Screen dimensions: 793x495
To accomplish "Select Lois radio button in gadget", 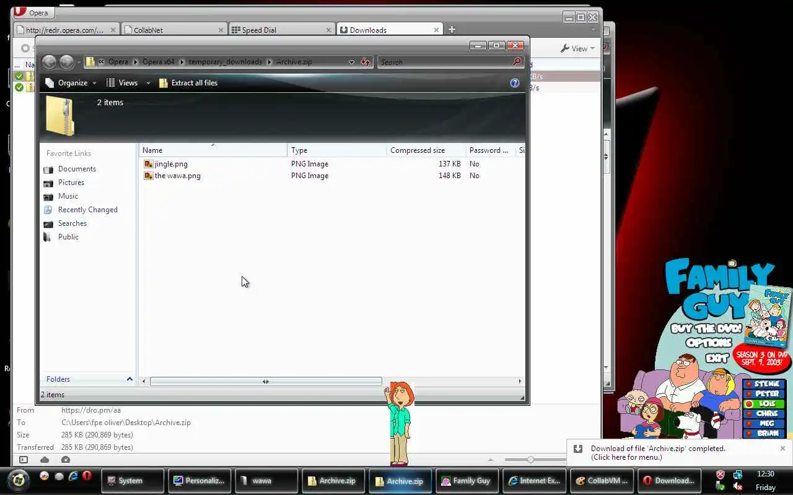I will 749,403.
